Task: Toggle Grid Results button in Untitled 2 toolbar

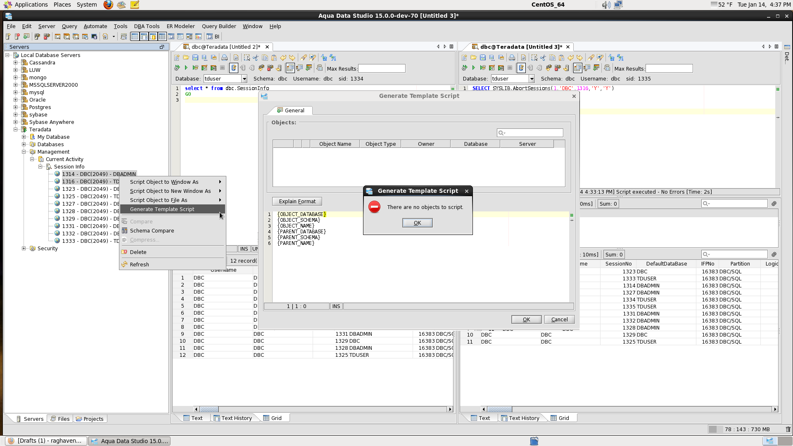Action: [290, 68]
